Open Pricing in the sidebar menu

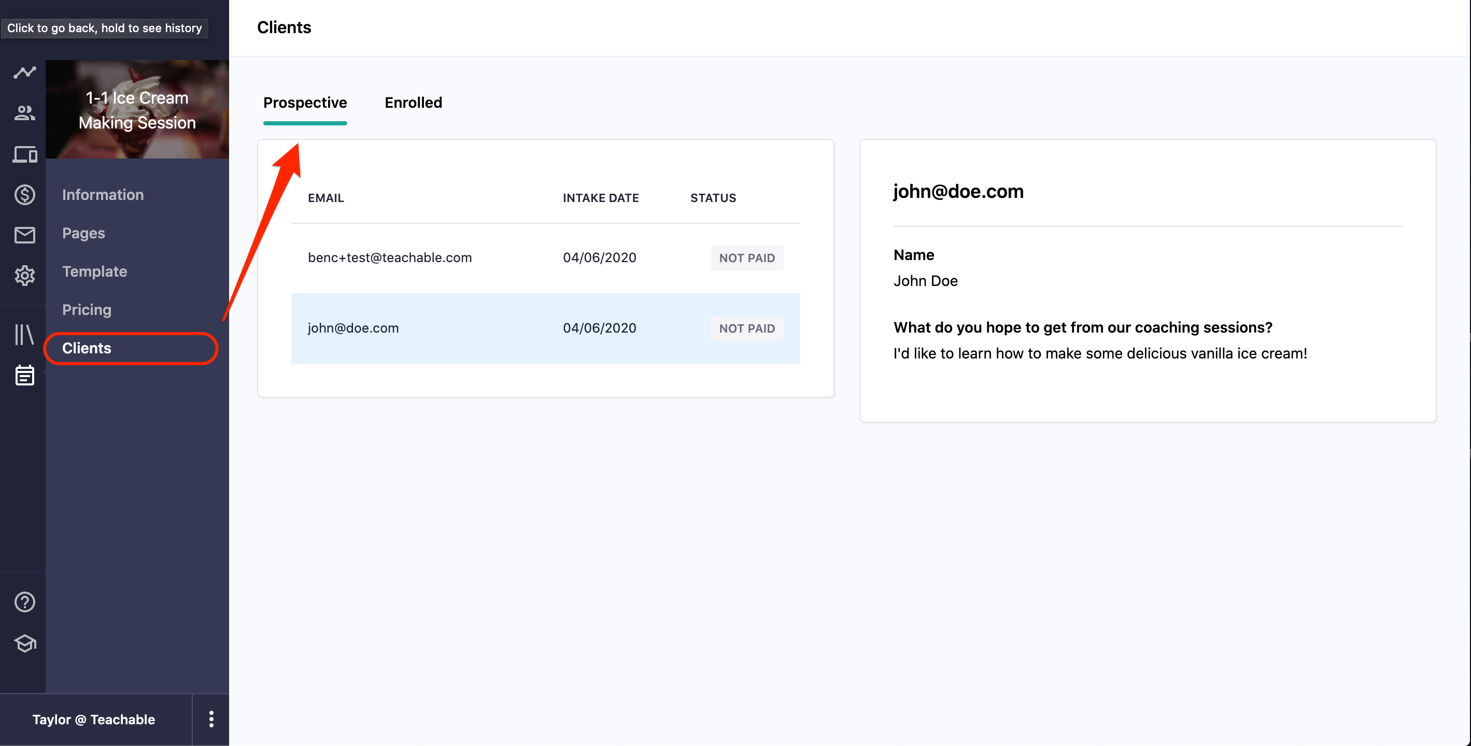pos(87,309)
